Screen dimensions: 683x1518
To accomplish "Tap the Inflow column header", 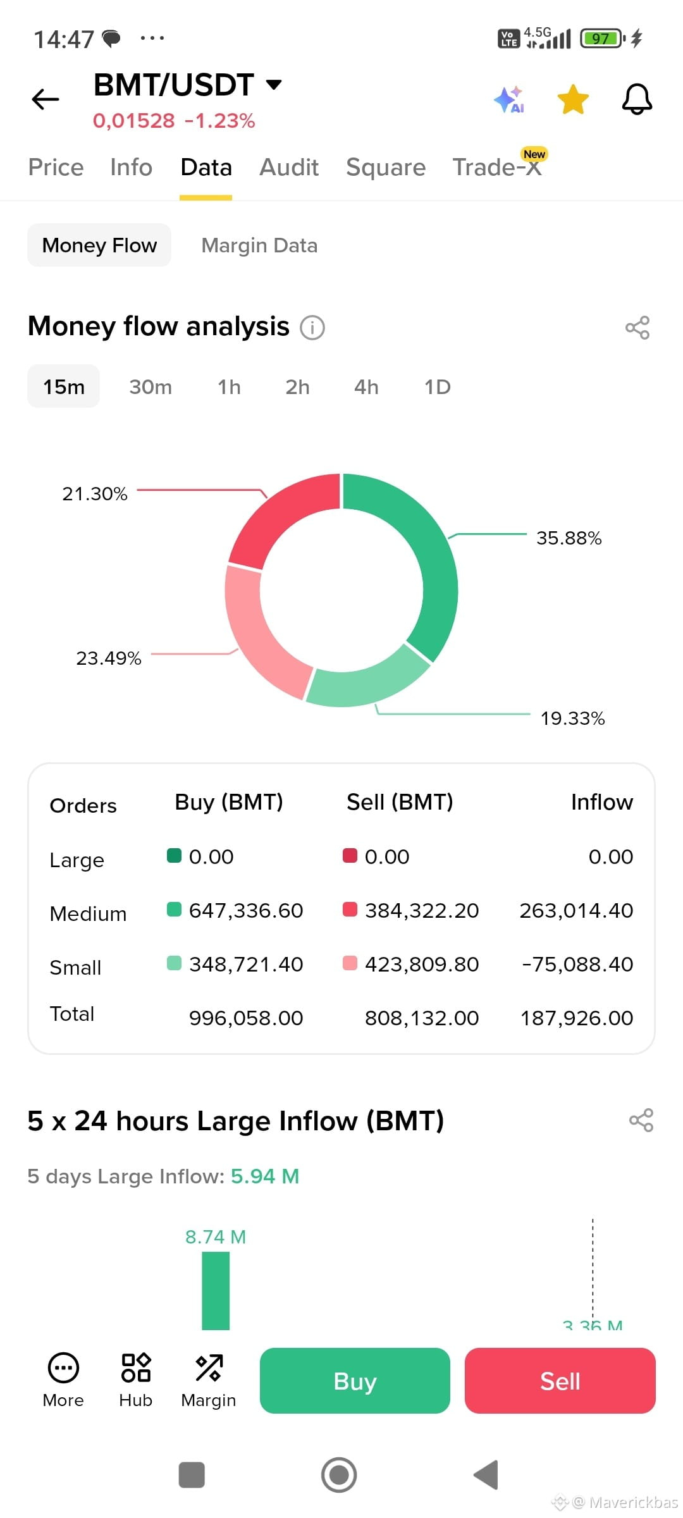I will (x=601, y=802).
